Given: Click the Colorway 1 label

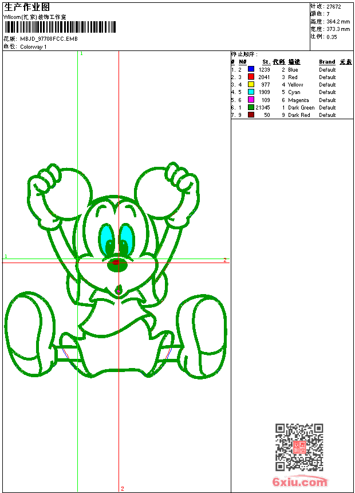Looking at the screenshot, I should pyautogui.click(x=33, y=47).
